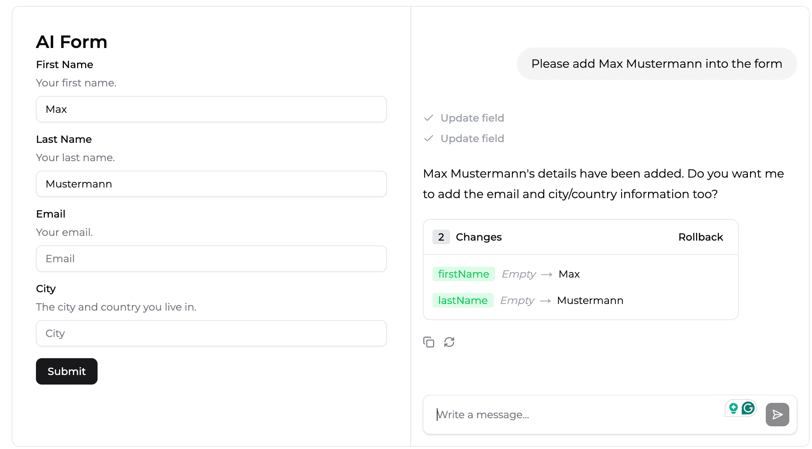Regenerate the assistant's response
The image size is (812, 449).
pos(449,342)
